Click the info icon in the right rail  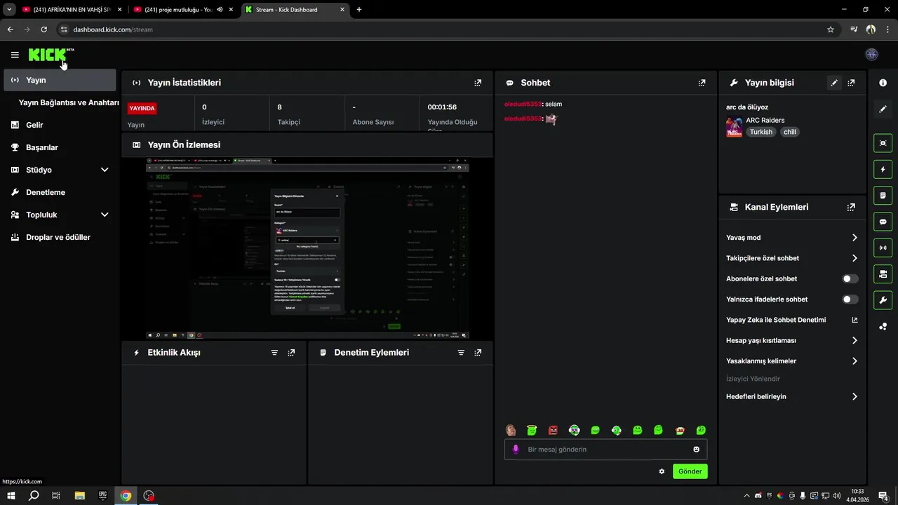pyautogui.click(x=883, y=83)
